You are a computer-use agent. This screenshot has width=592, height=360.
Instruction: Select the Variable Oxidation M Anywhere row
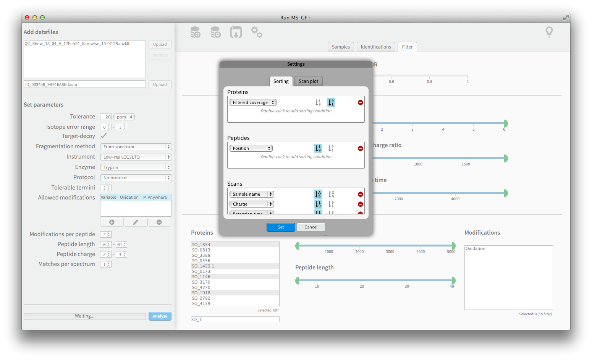coord(136,197)
